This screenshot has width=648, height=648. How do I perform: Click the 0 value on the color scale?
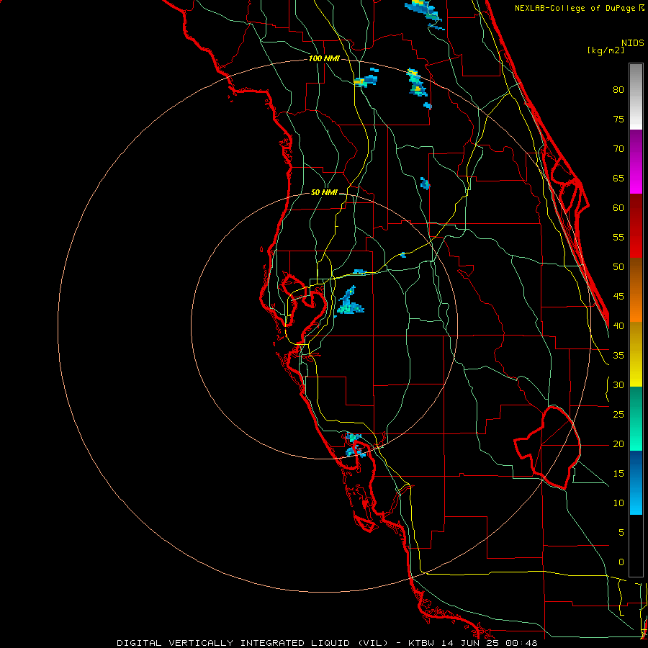pyautogui.click(x=621, y=562)
